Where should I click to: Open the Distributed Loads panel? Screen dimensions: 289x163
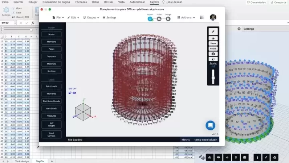tap(52, 101)
